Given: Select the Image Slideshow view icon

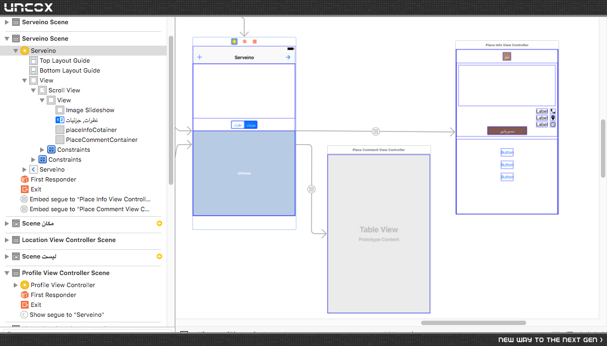Looking at the screenshot, I should 60,110.
